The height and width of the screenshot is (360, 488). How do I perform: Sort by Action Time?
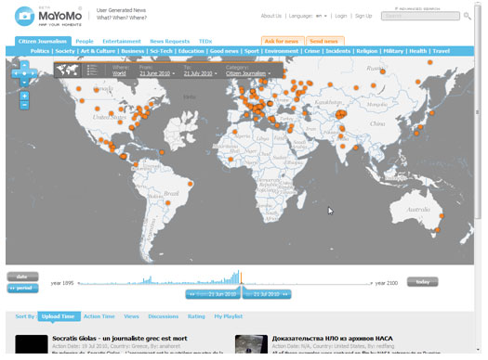99,316
